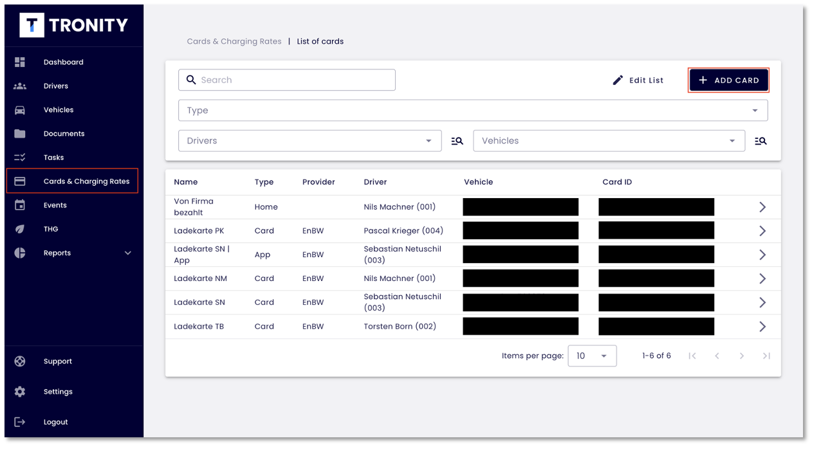
Task: Click the Drivers people icon
Action: pos(20,86)
